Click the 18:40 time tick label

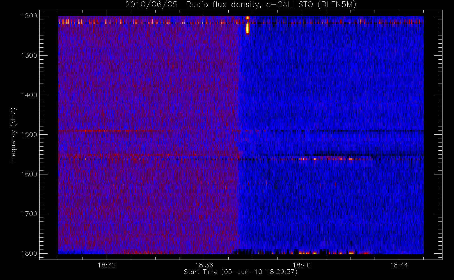[x=302, y=265]
